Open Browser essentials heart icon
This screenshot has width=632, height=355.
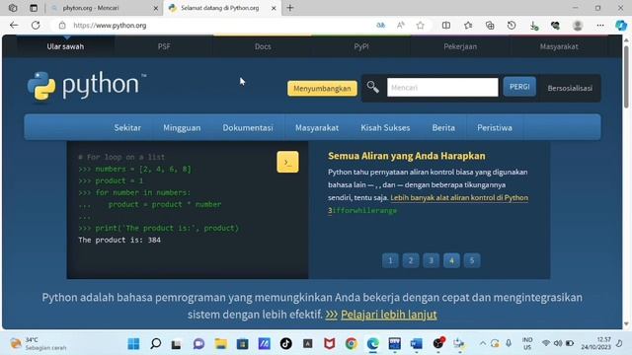555,26
